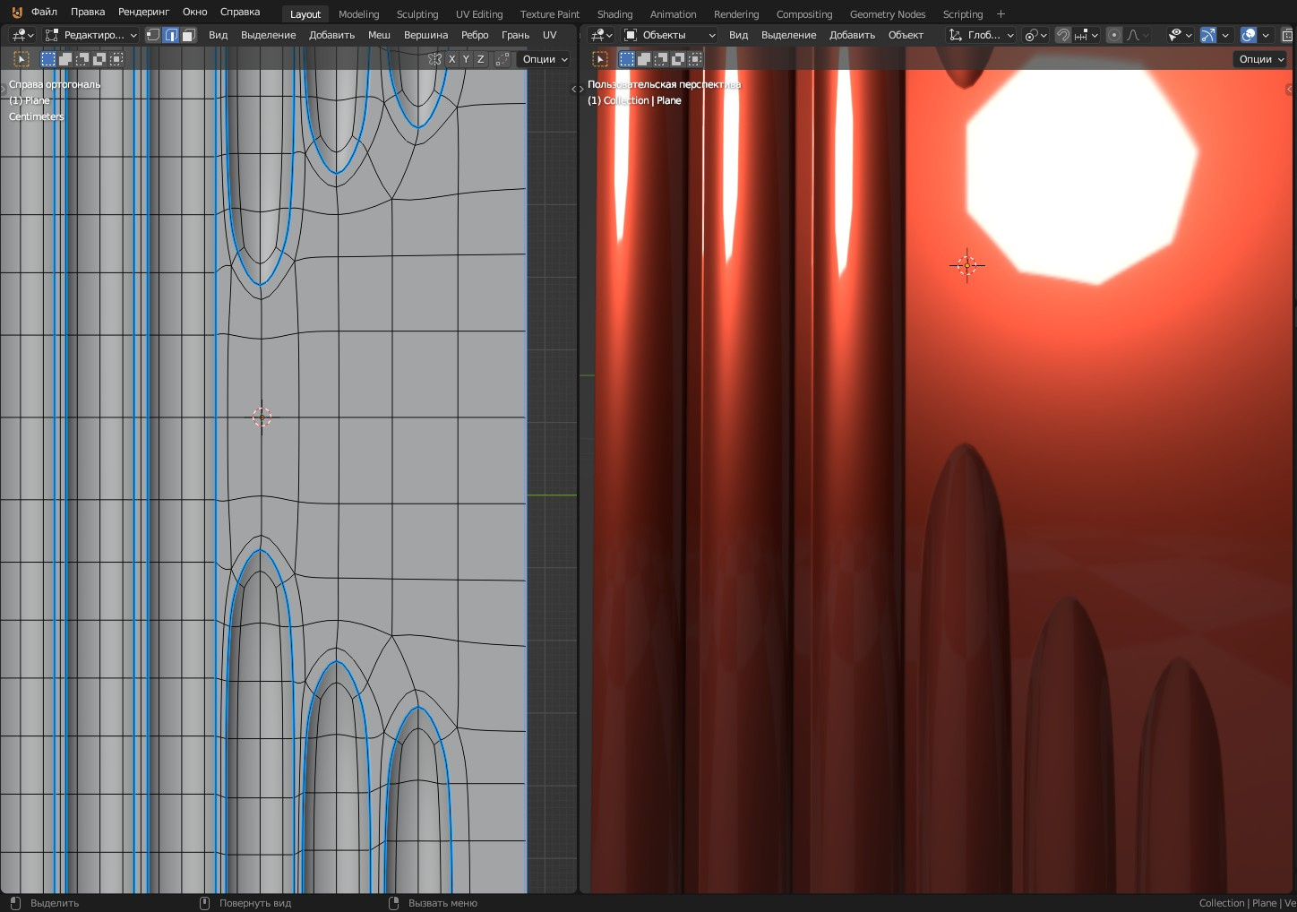This screenshot has height=912, width=1297.
Task: Toggle X axis mirror
Action: 451,59
